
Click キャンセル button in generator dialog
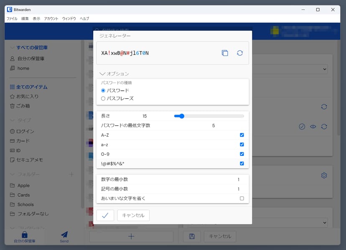click(x=133, y=215)
